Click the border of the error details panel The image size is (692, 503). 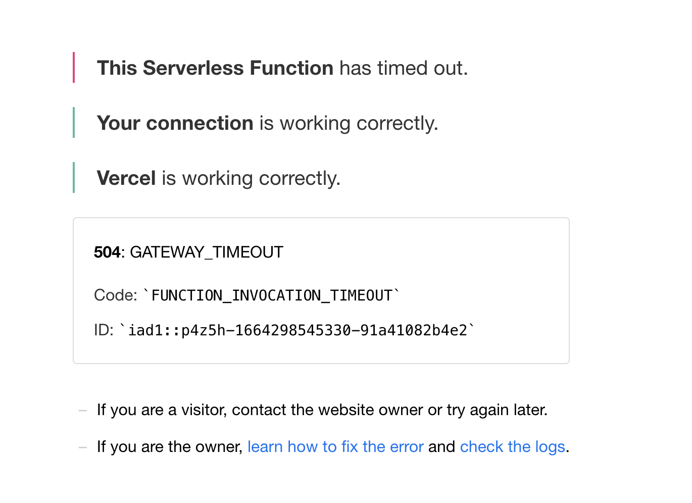pos(321,218)
